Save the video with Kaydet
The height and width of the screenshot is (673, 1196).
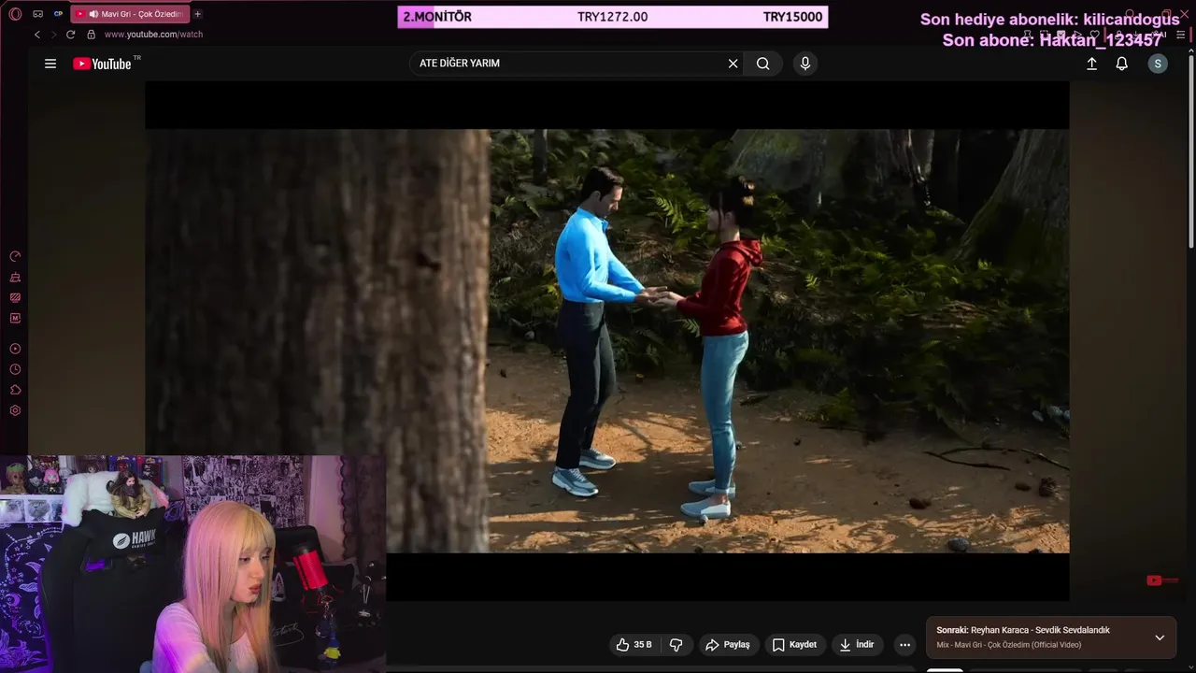[794, 645]
